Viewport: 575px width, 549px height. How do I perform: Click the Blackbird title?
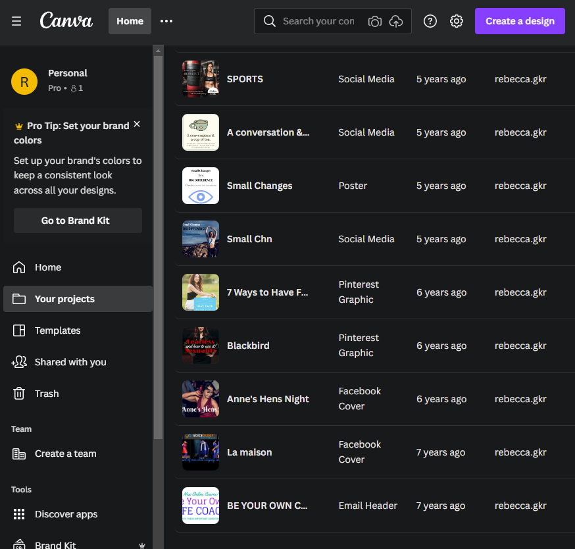click(248, 346)
